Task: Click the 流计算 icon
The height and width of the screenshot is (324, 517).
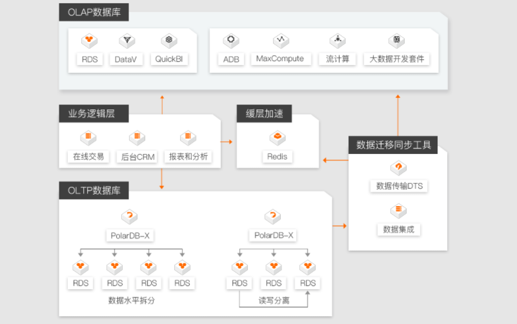Action: (338, 40)
